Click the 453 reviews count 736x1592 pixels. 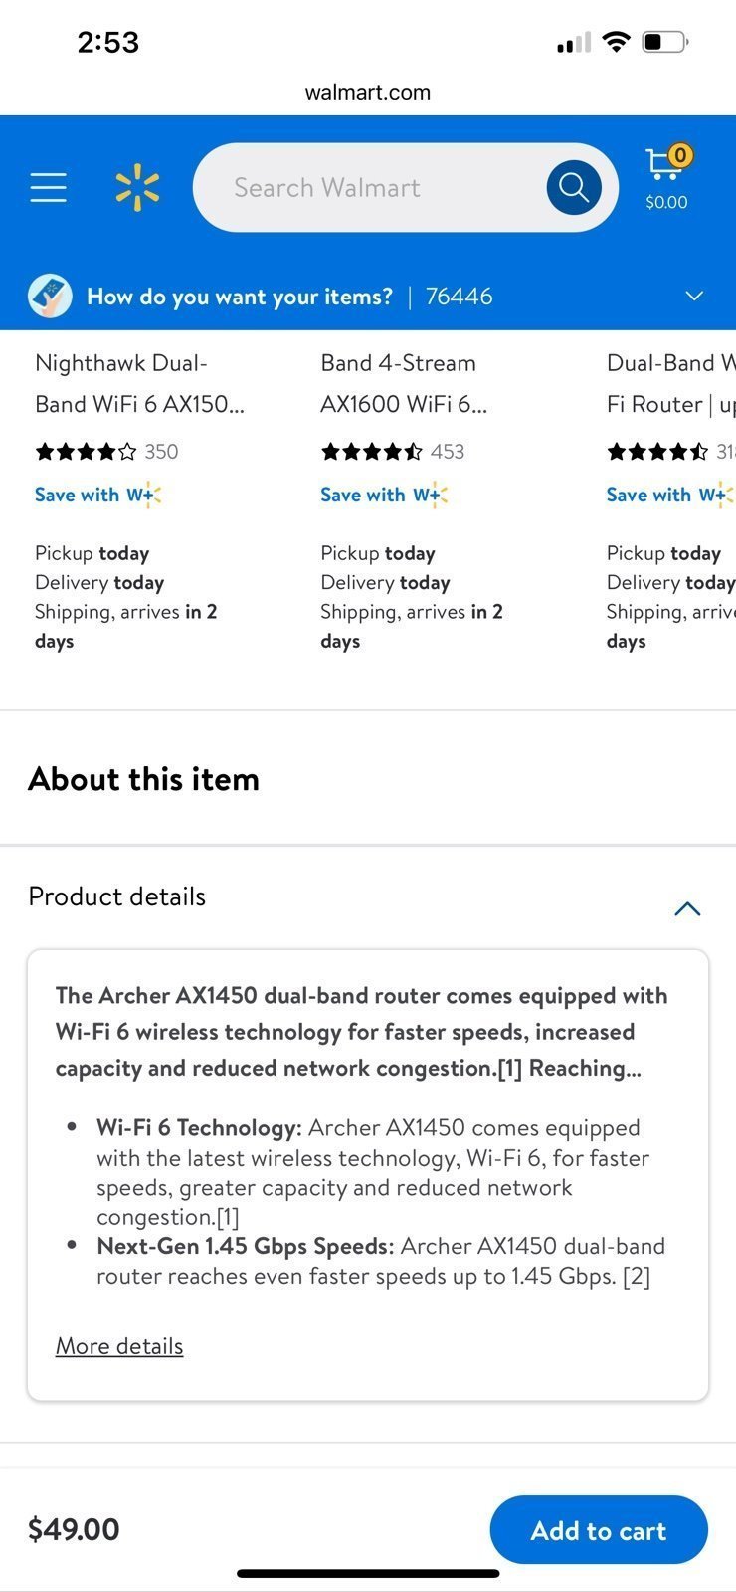pos(448,452)
